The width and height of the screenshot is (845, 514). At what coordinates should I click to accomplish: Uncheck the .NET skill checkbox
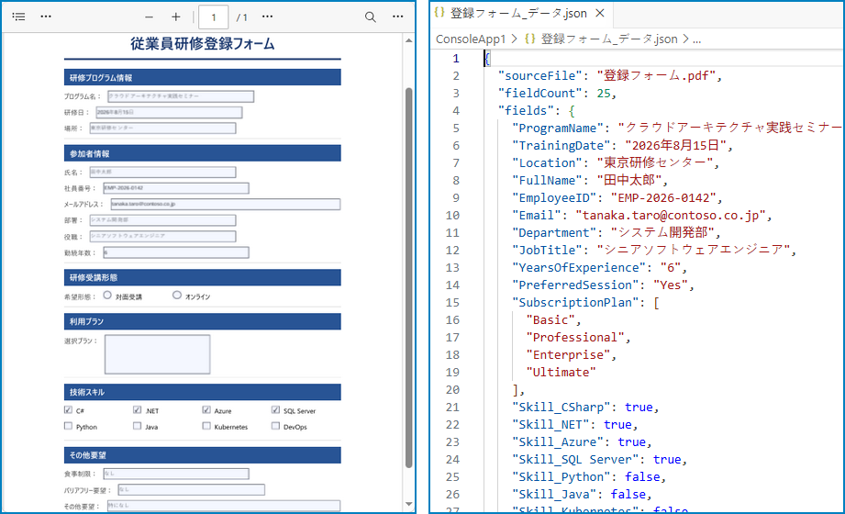tap(137, 410)
